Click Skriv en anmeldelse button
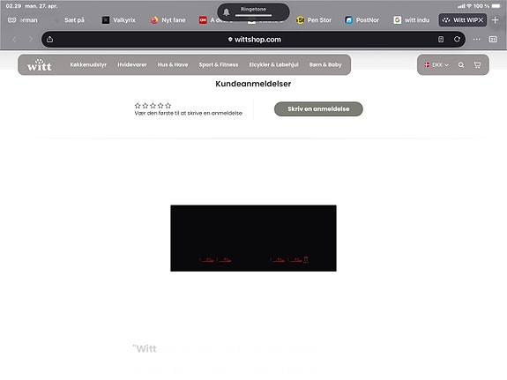 pos(318,109)
